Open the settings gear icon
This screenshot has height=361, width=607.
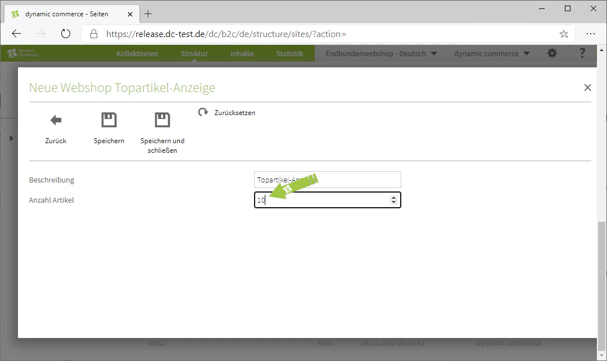pyautogui.click(x=552, y=53)
